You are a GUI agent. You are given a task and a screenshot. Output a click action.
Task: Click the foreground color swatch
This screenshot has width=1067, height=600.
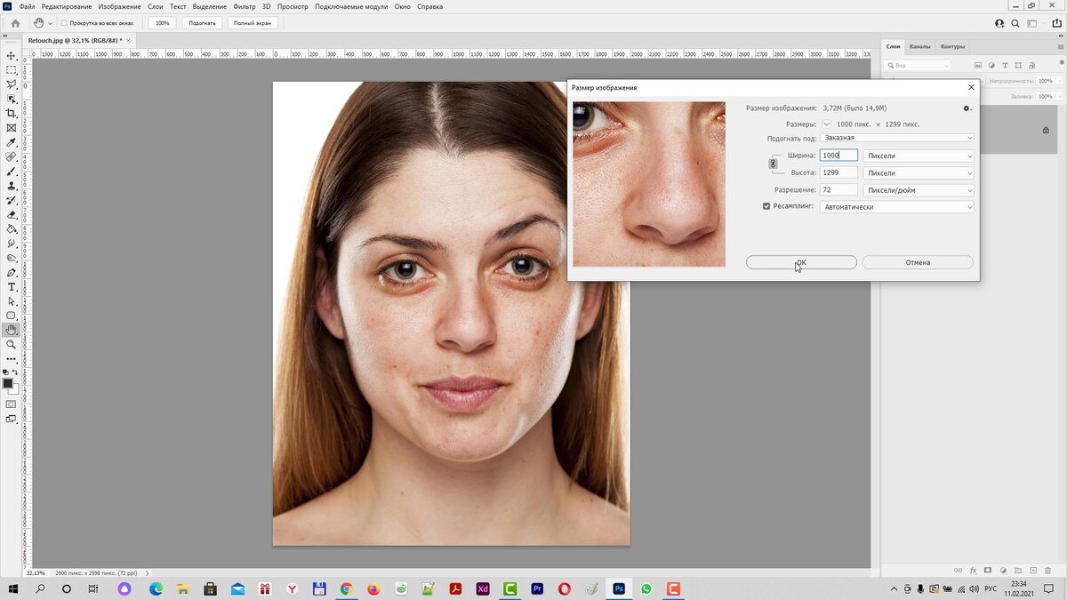(8, 383)
